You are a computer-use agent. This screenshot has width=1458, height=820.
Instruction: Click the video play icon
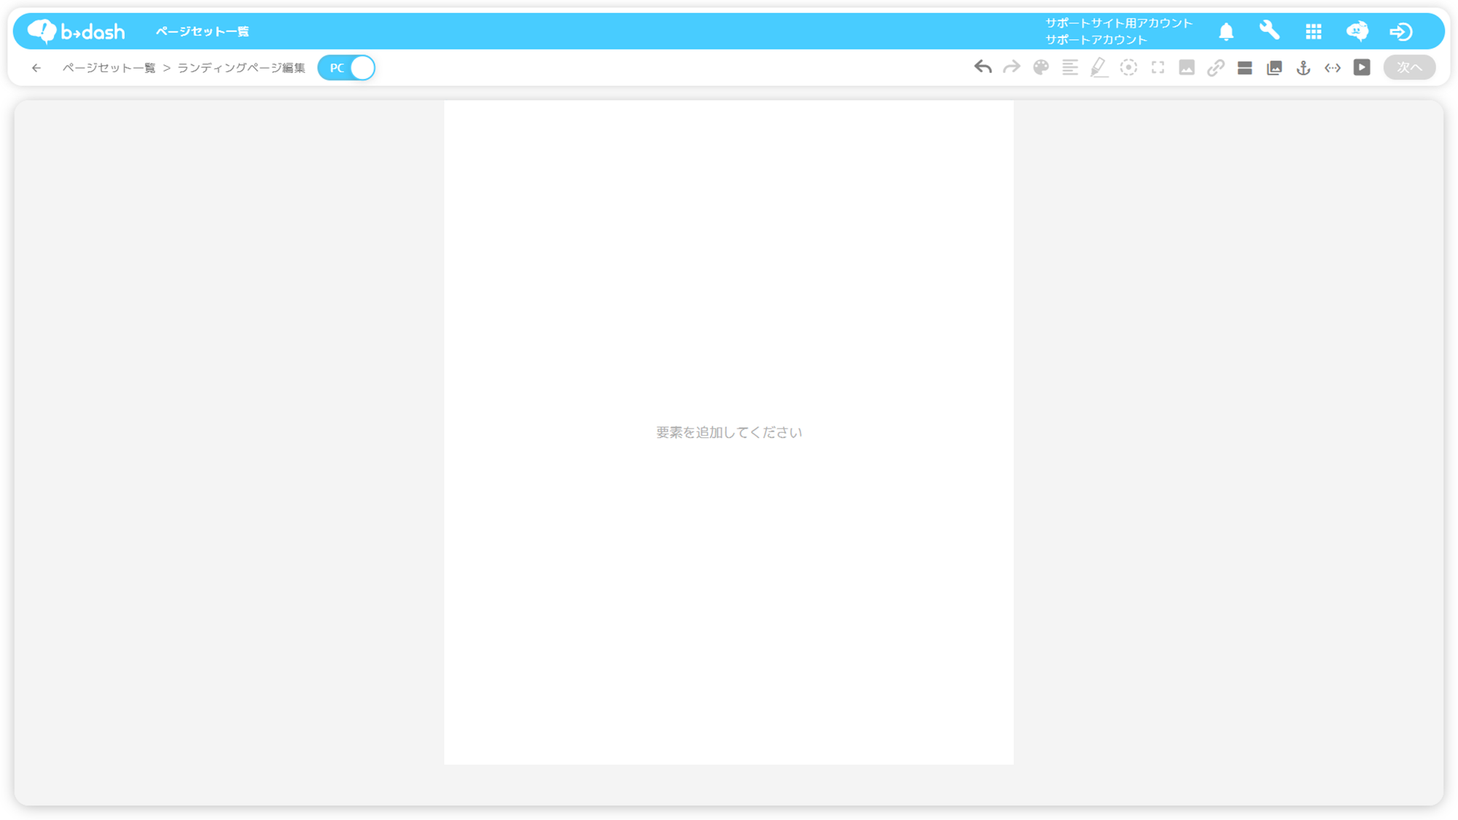coord(1362,68)
